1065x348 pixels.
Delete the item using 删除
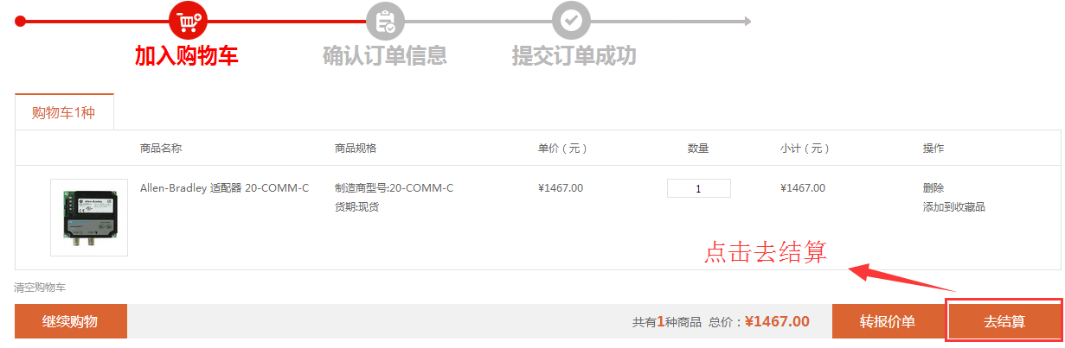[x=933, y=188]
